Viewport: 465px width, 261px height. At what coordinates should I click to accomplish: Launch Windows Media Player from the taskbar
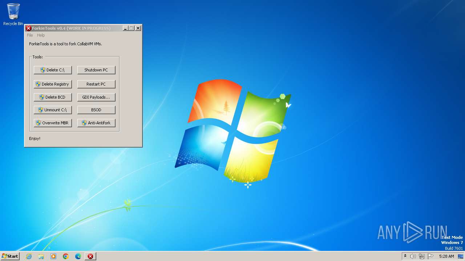[x=53, y=256]
